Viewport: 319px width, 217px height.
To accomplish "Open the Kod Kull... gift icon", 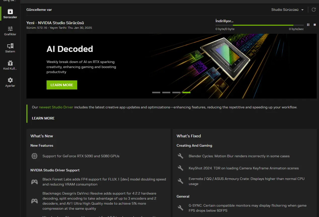I will point(10,63).
